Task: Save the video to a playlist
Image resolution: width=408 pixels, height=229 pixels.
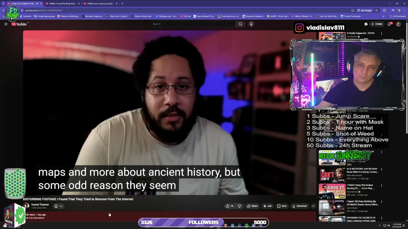Action: tap(281, 206)
